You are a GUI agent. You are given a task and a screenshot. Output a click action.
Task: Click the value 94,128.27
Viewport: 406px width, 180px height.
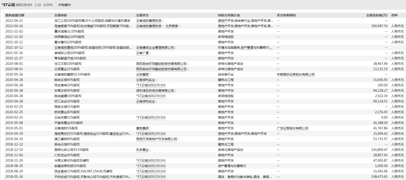click(380, 91)
